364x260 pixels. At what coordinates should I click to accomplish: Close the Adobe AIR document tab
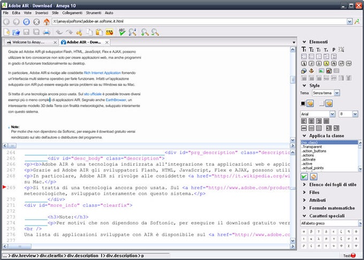point(107,42)
